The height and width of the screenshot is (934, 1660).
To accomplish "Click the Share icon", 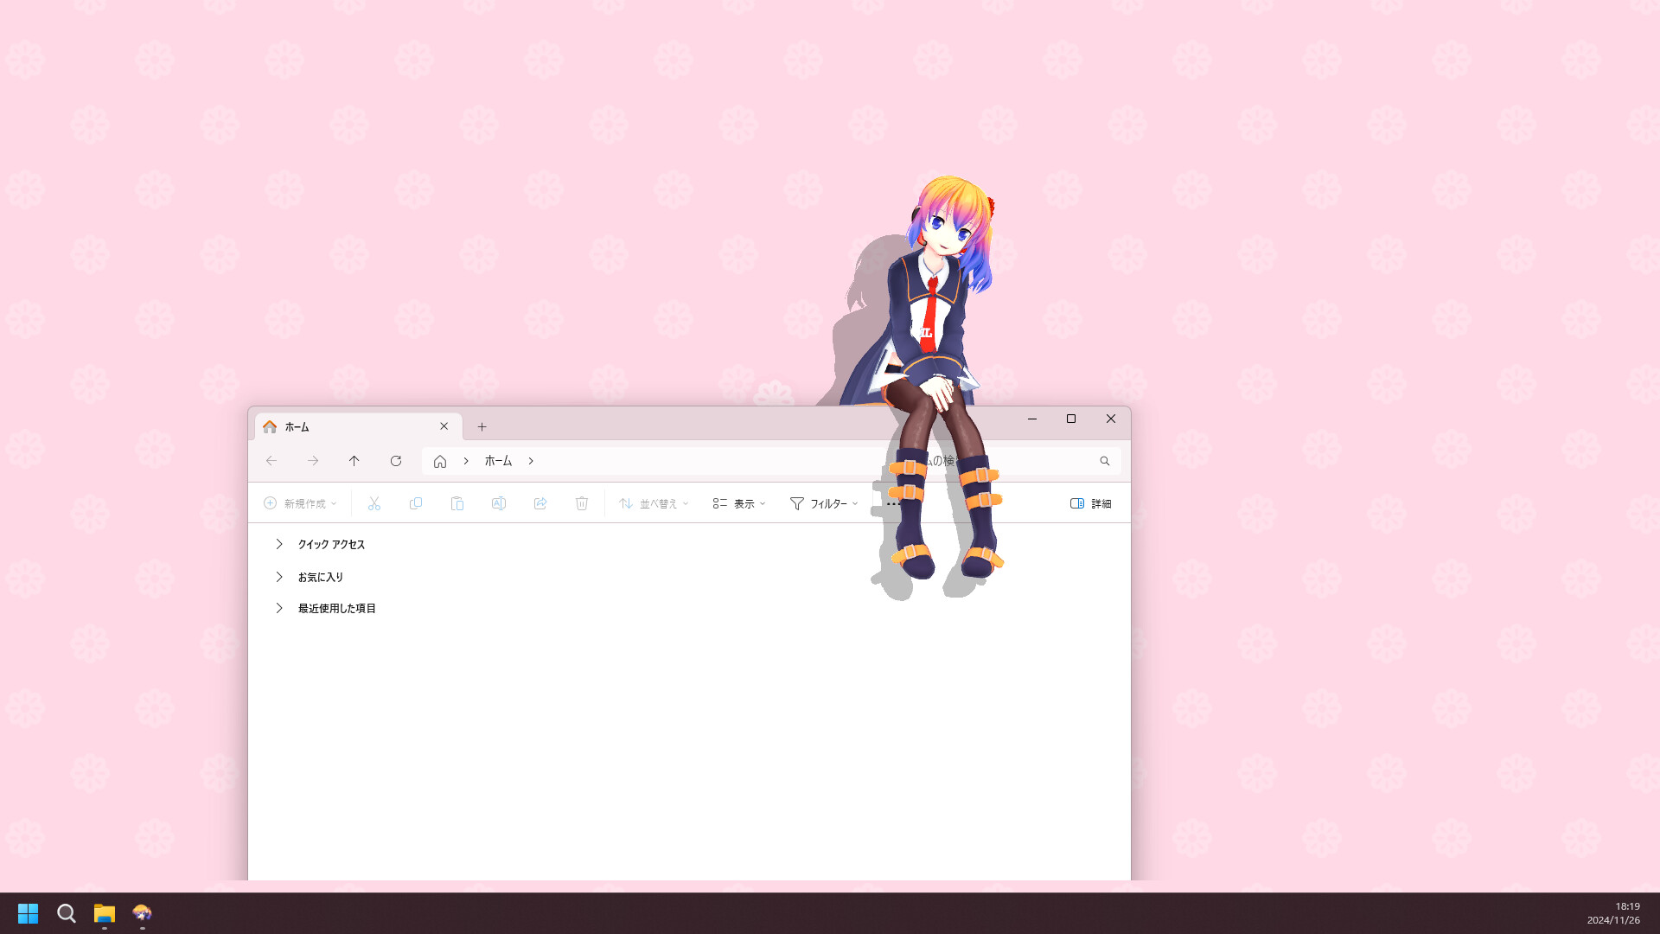I will coord(540,502).
